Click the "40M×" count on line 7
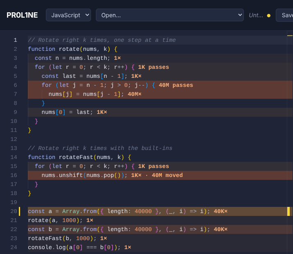 [x=134, y=94]
